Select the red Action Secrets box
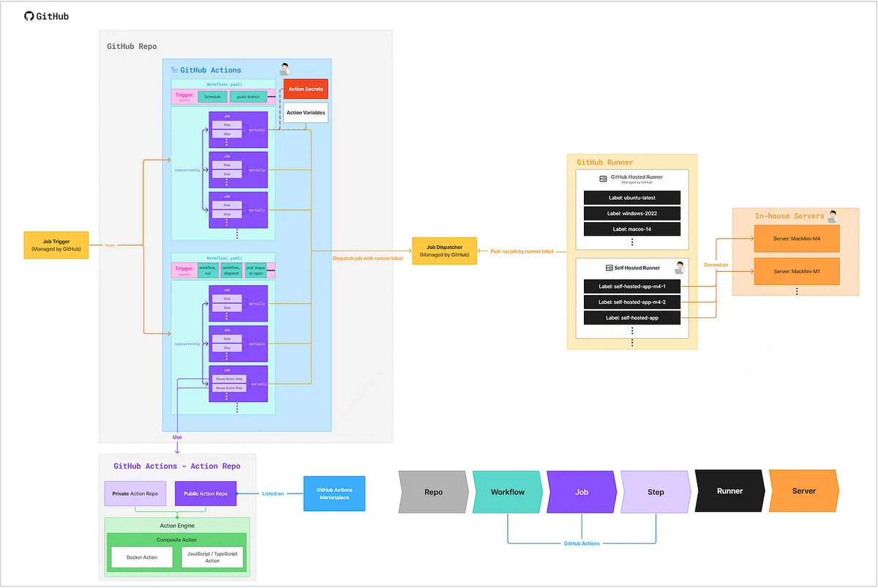Viewport: 878px width, 588px height. [306, 89]
